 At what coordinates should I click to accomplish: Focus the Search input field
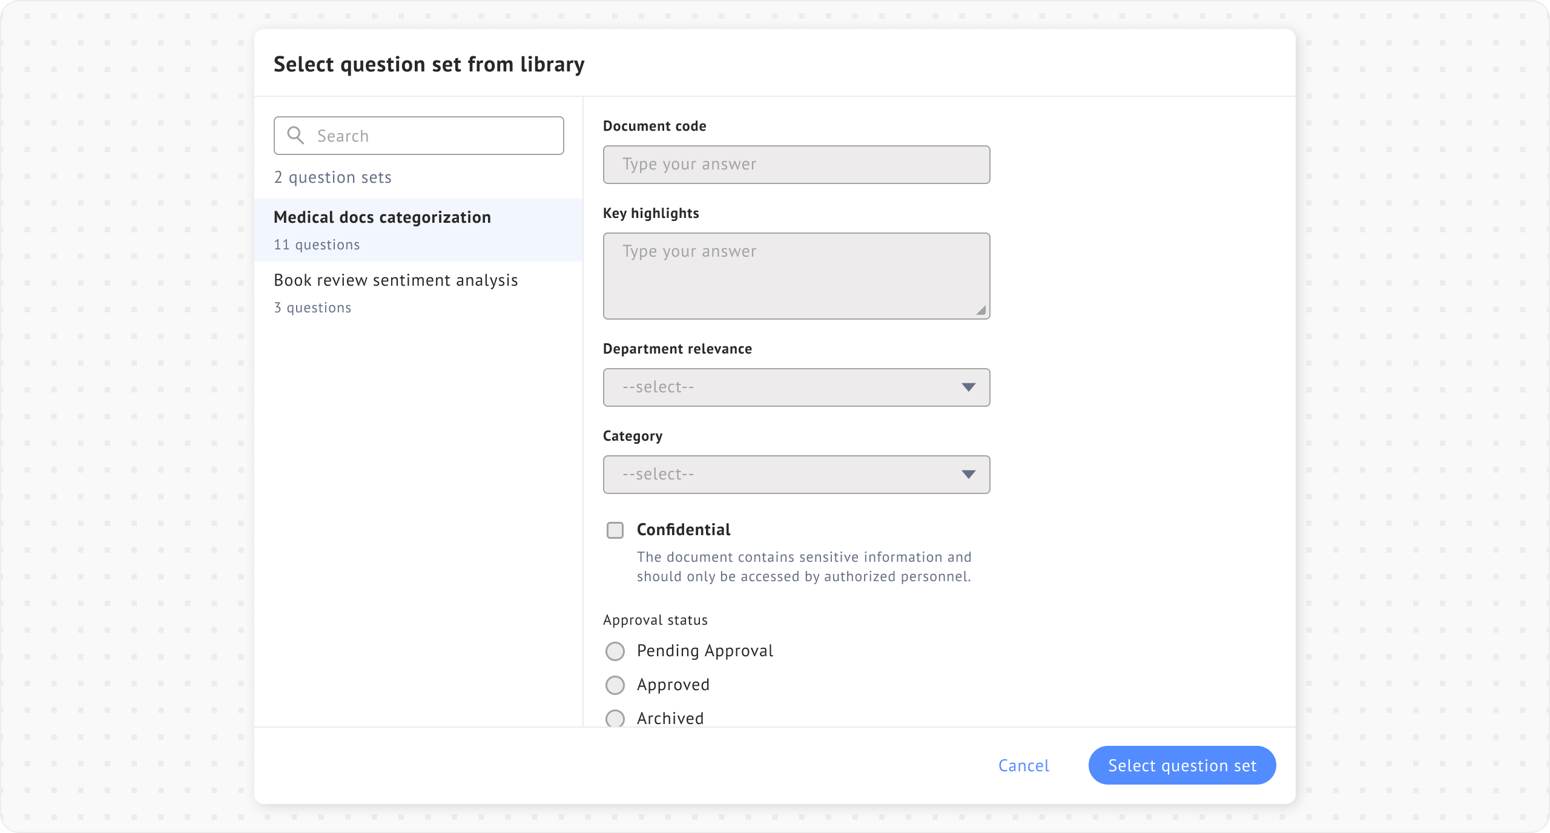pyautogui.click(x=436, y=136)
